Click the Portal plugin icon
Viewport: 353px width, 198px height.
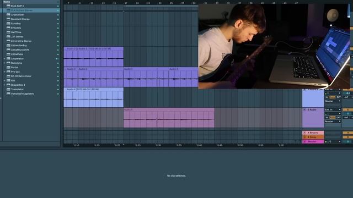point(8,67)
